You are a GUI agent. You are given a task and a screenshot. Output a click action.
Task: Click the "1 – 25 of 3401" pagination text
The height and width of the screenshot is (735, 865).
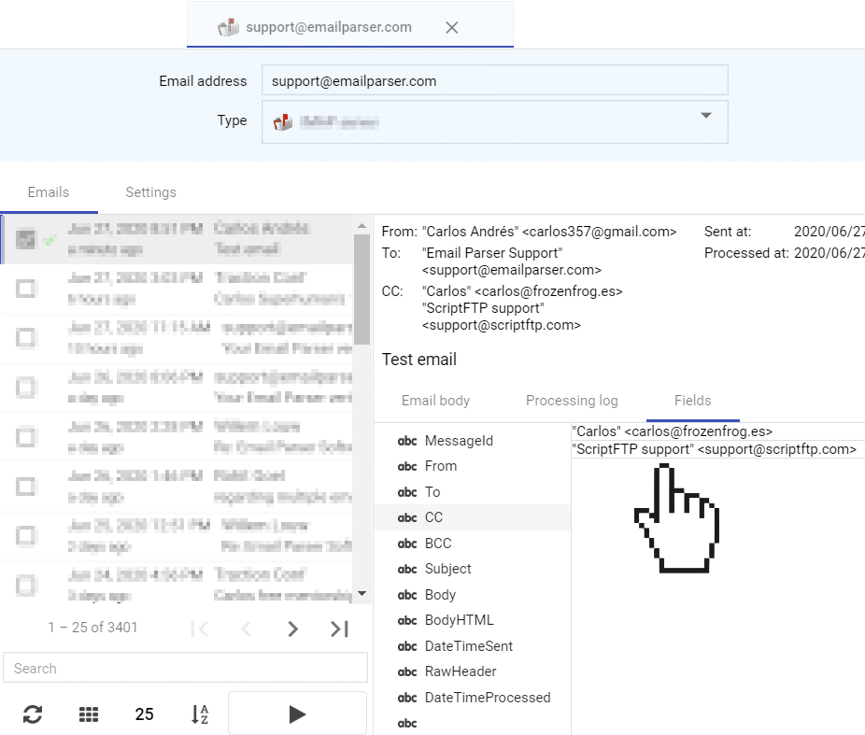[x=92, y=628]
